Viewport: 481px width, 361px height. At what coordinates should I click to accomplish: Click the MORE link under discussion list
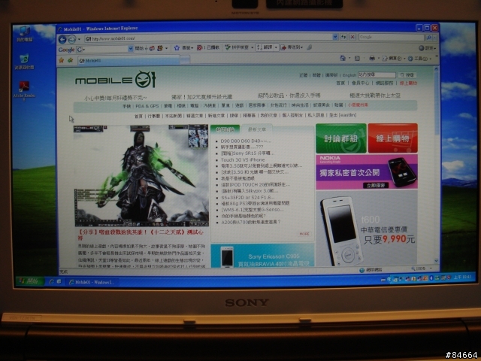point(304,234)
